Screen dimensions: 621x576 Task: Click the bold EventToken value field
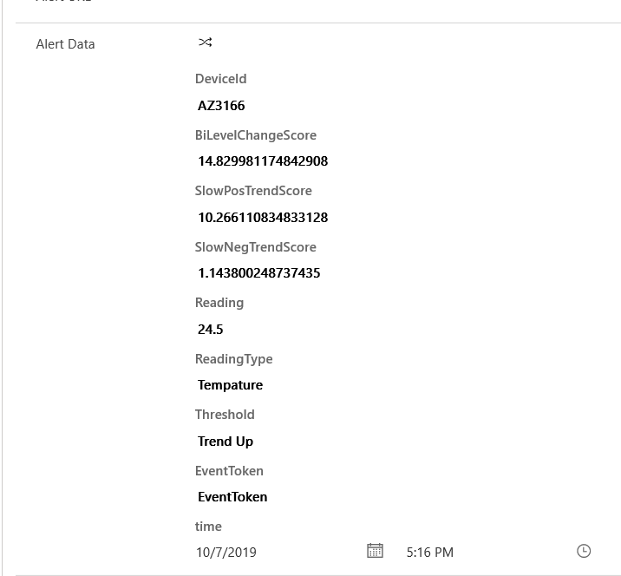tap(232, 497)
